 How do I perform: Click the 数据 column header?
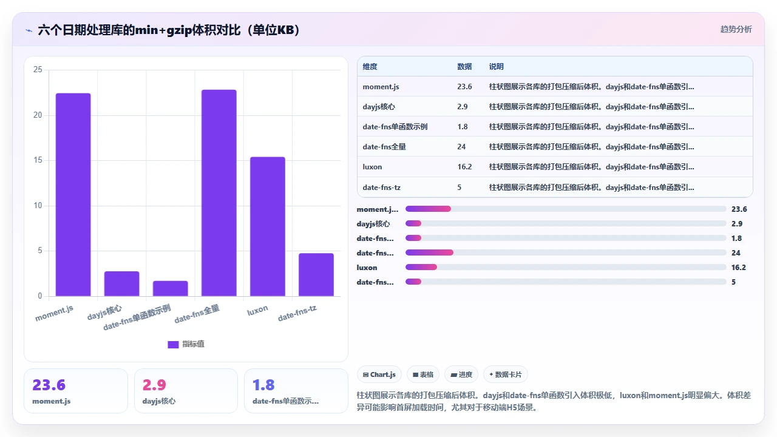pos(464,67)
